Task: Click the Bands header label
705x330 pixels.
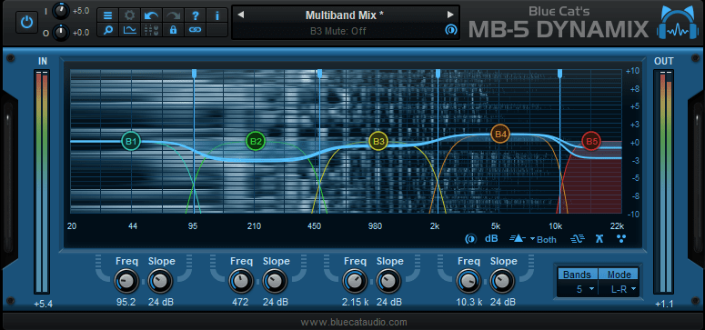Action: click(x=578, y=275)
